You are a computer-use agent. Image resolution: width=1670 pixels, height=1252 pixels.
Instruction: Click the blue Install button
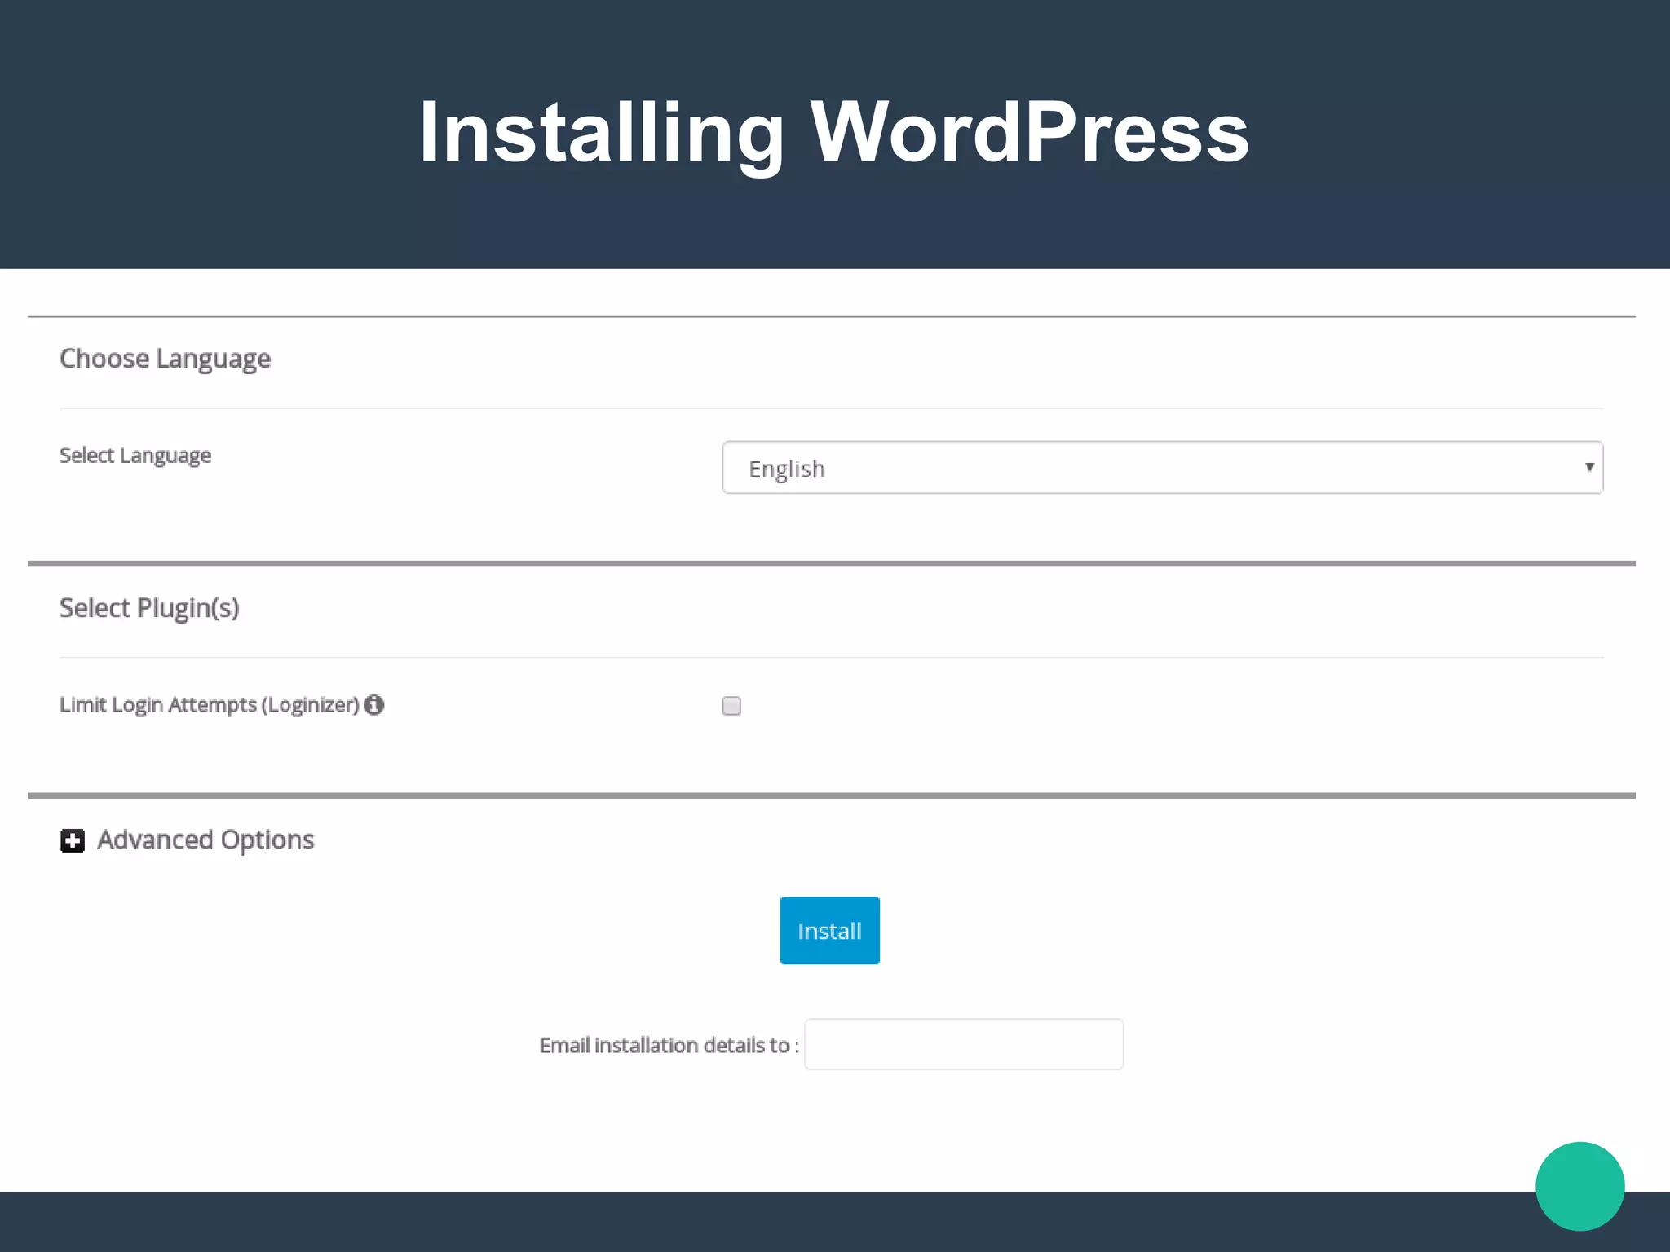click(x=829, y=930)
